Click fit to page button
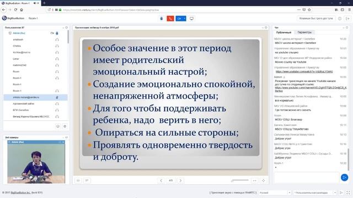 pos(263,180)
